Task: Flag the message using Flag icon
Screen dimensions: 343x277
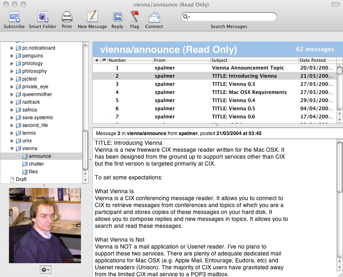Action: point(134,17)
